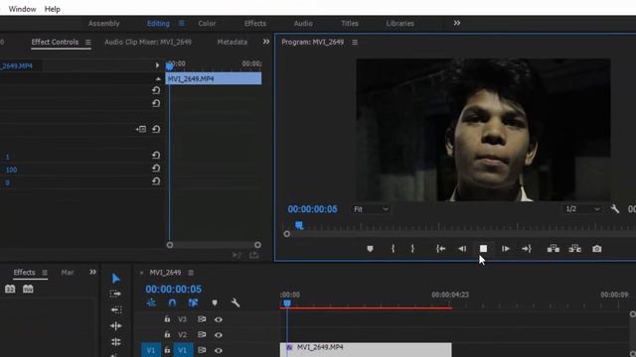The width and height of the screenshot is (636, 357).
Task: Open Effect Controls panel menu
Action: (x=88, y=42)
